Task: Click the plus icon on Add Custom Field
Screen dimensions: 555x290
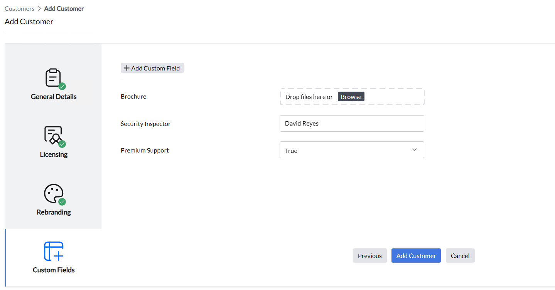Action: pyautogui.click(x=127, y=68)
